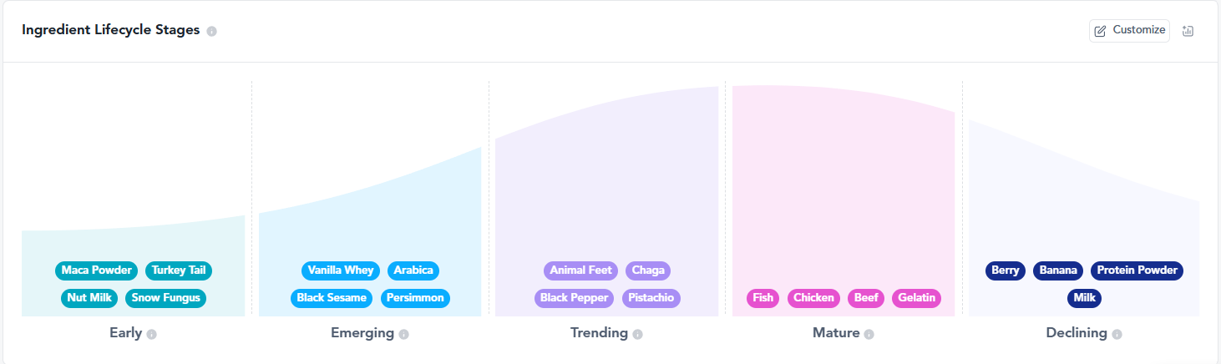This screenshot has width=1221, height=364.
Task: Click info icon beside Ingredient Lifecycle Stages title
Action: 211,31
